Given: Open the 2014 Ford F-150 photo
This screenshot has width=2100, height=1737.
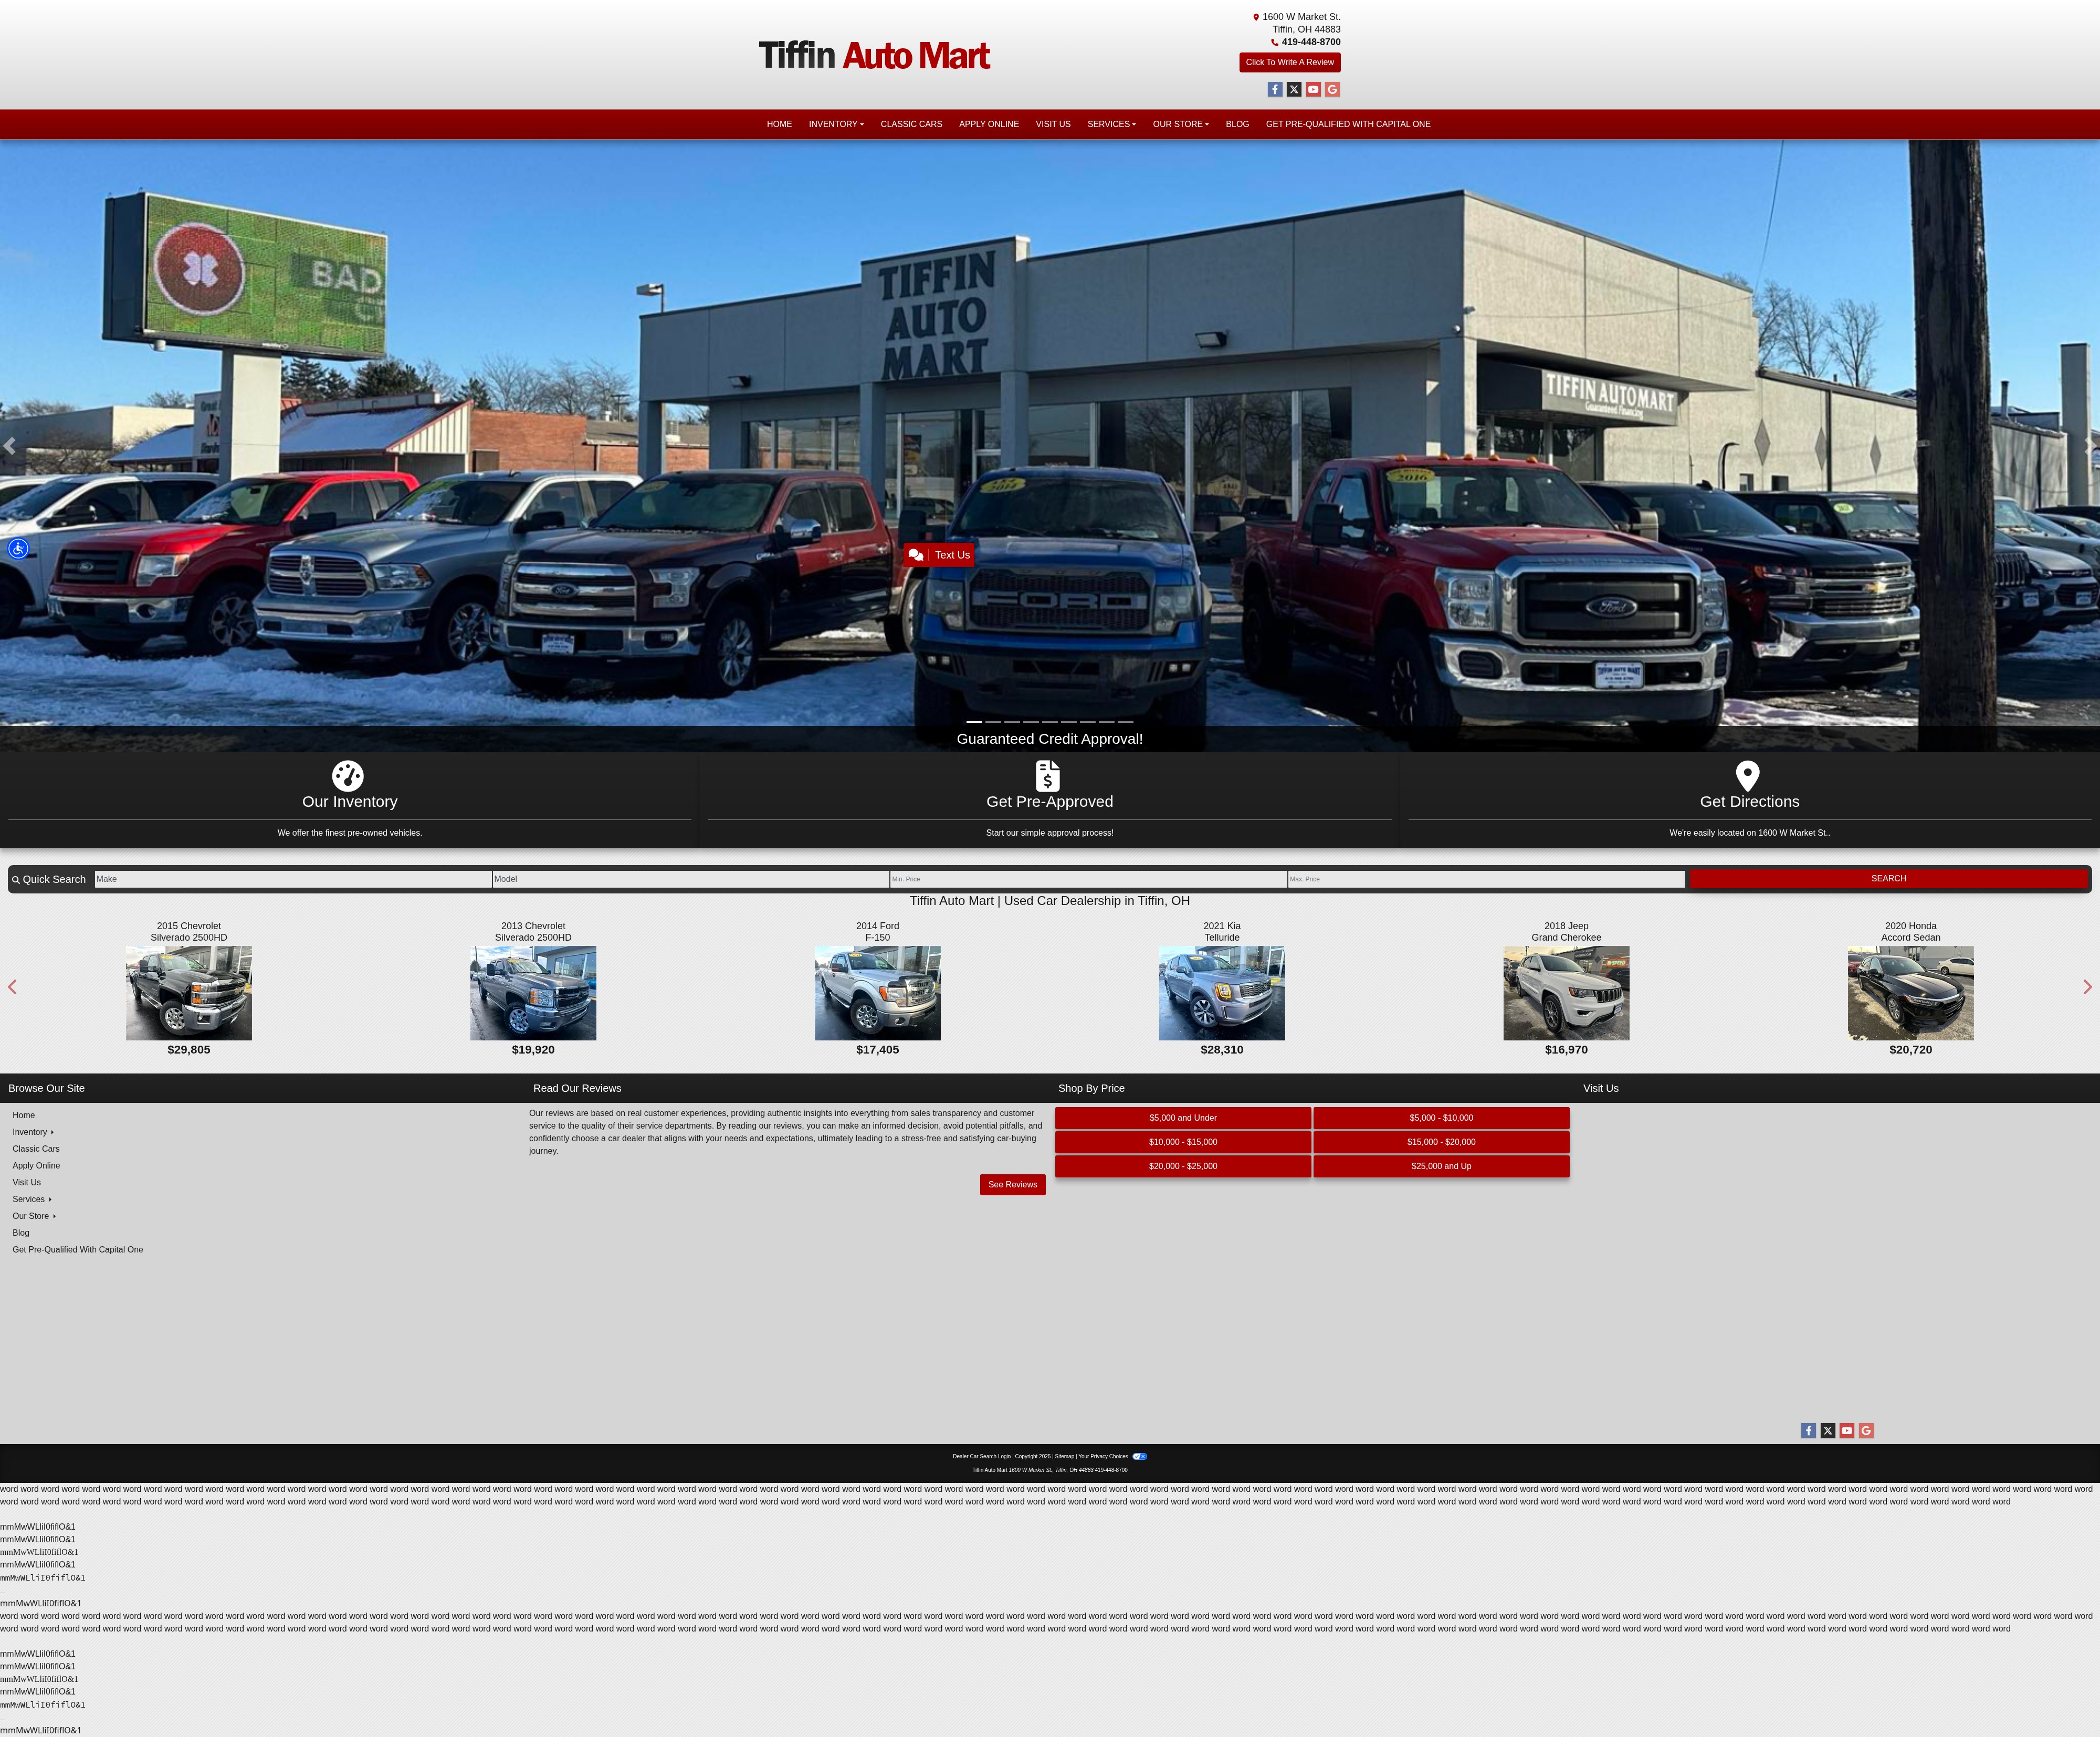Looking at the screenshot, I should [x=878, y=993].
